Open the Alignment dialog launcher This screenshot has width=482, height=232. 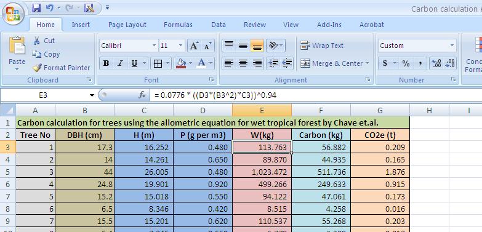(368, 79)
